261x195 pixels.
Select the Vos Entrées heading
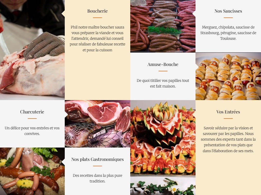[x=228, y=112]
